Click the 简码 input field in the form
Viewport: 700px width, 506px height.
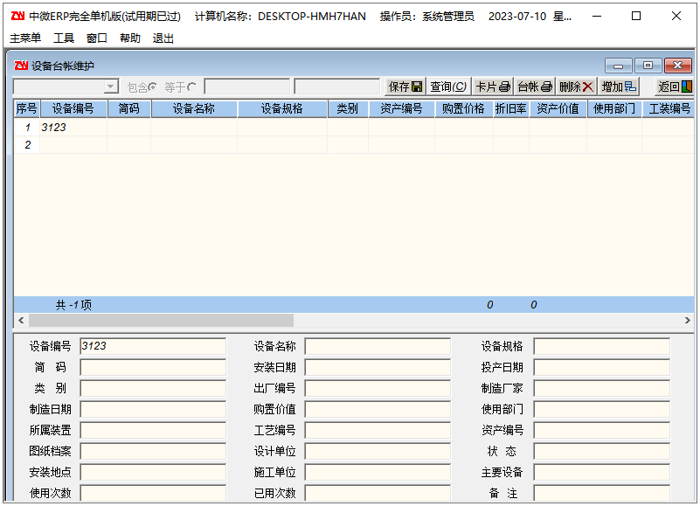click(153, 367)
